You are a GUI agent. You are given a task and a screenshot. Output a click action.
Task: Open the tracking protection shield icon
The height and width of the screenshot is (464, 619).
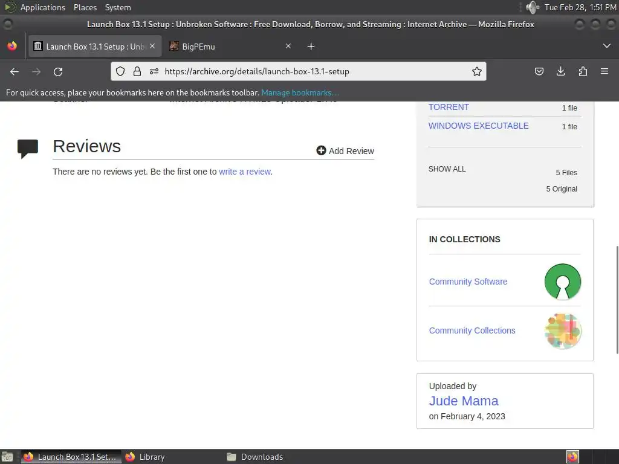click(120, 71)
